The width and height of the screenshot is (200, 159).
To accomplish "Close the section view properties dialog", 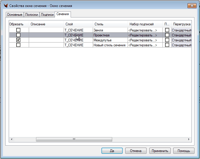I will pyautogui.click(x=192, y=6).
